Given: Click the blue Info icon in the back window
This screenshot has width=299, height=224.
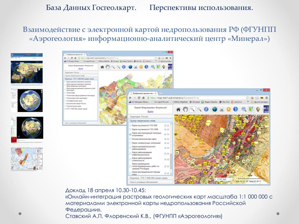Looking at the screenshot, I should [x=124, y=67].
